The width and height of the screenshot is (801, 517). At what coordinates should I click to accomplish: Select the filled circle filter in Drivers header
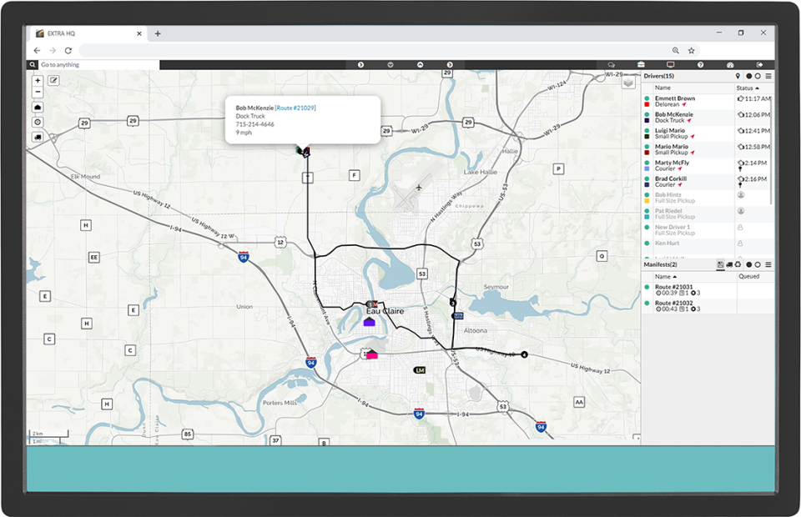749,76
